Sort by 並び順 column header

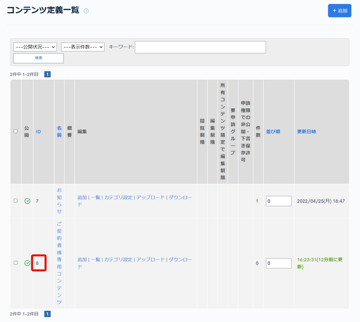tap(273, 132)
